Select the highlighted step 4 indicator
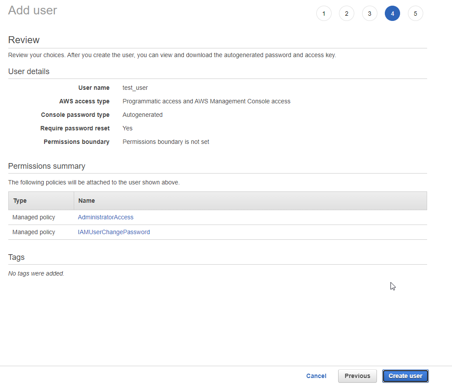 pyautogui.click(x=392, y=13)
